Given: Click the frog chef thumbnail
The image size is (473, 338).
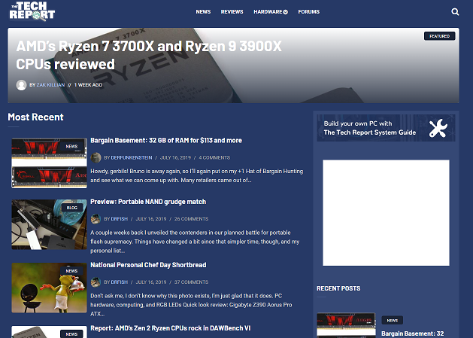Looking at the screenshot, I should point(49,288).
